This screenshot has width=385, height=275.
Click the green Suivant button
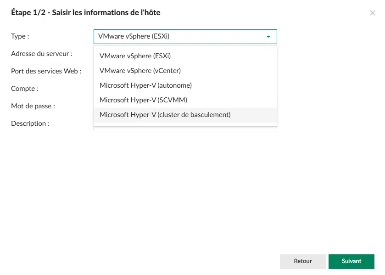(x=351, y=261)
